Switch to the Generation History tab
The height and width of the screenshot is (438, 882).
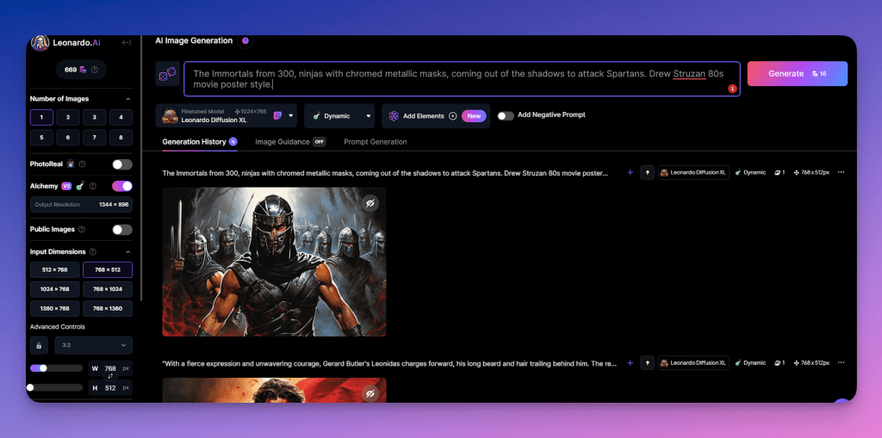(x=200, y=142)
